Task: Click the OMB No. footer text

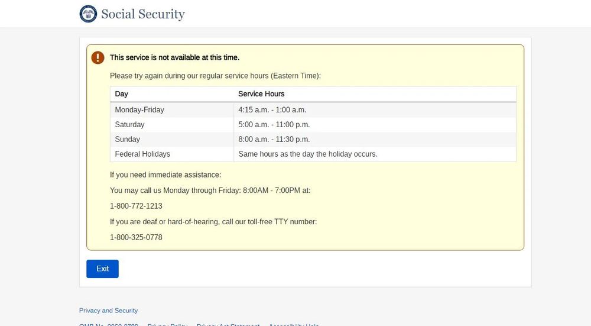Action: point(109,324)
